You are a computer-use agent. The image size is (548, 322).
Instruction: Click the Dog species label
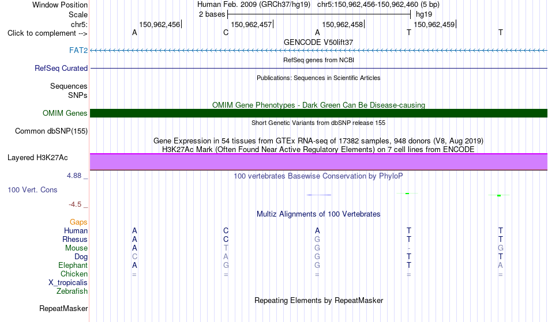click(x=81, y=257)
